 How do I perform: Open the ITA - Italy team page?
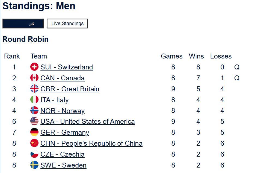click(55, 100)
